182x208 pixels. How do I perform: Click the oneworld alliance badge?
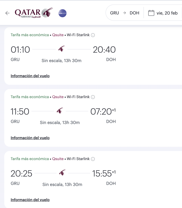tap(62, 13)
